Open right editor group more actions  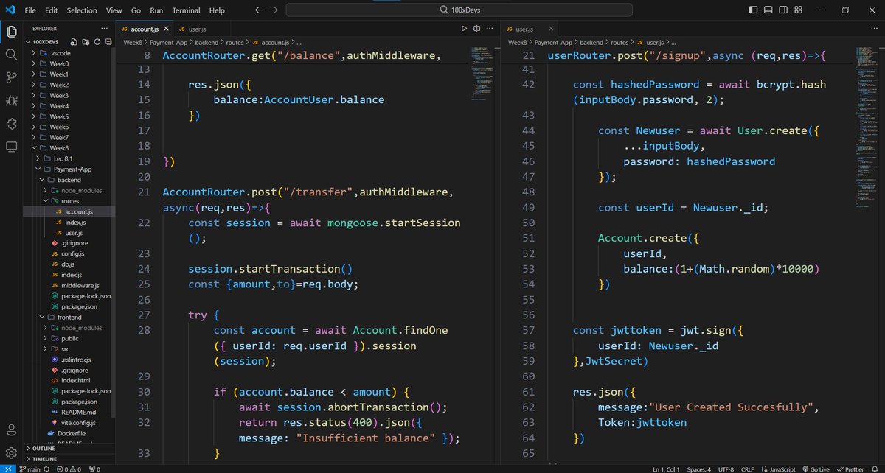tap(876, 28)
